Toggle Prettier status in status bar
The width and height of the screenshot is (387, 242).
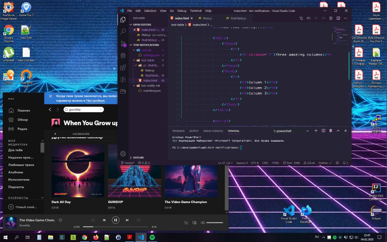[x=325, y=163]
